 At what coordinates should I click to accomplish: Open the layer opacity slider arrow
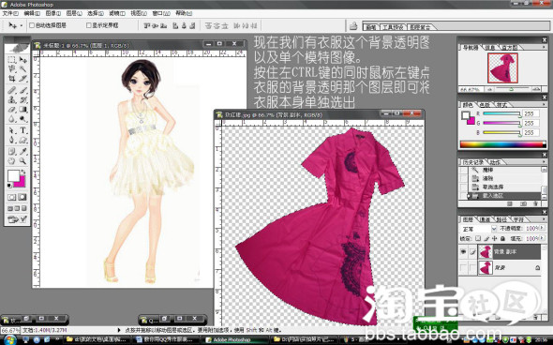(x=542, y=228)
